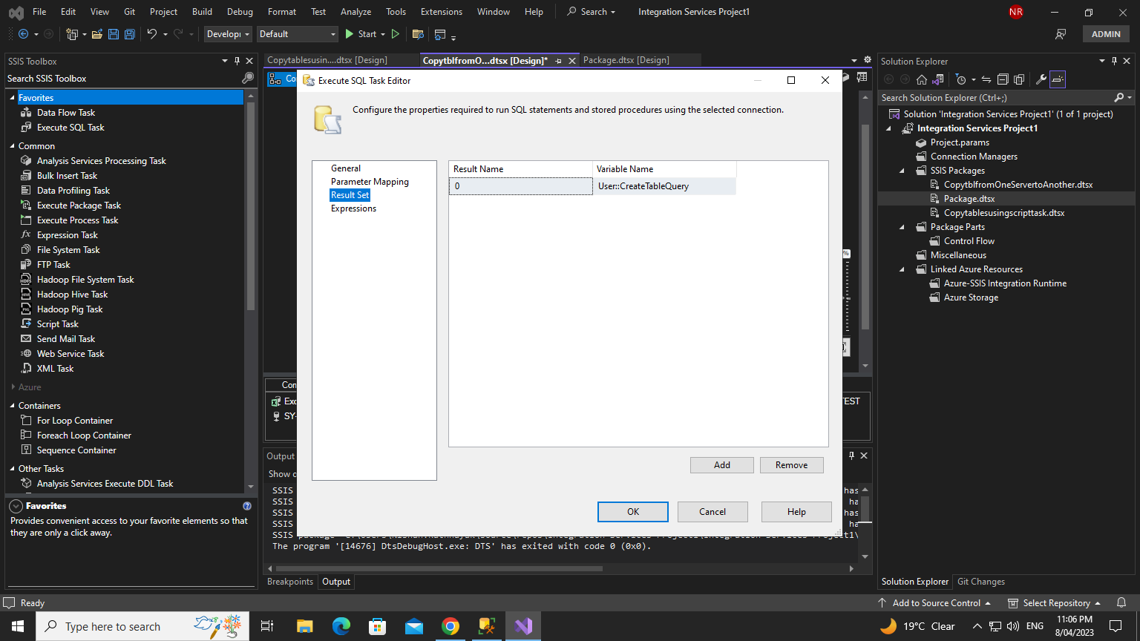The image size is (1140, 641).
Task: Open Microsoft Edge from the taskbar
Action: 341,626
